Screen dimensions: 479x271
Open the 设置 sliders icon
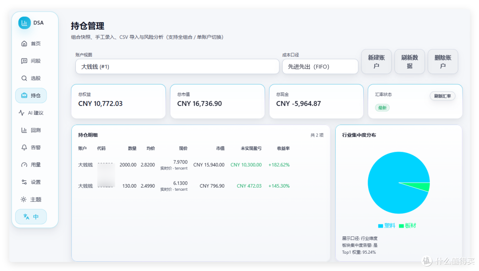(x=24, y=182)
